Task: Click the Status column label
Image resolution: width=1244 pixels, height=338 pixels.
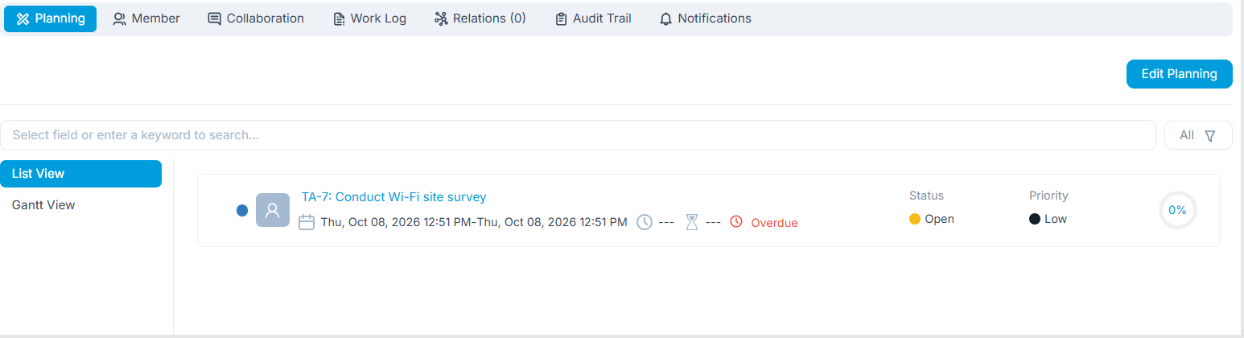Action: (x=926, y=196)
